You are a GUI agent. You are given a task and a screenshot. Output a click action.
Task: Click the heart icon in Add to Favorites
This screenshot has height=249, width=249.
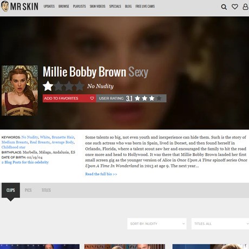(x=92, y=98)
